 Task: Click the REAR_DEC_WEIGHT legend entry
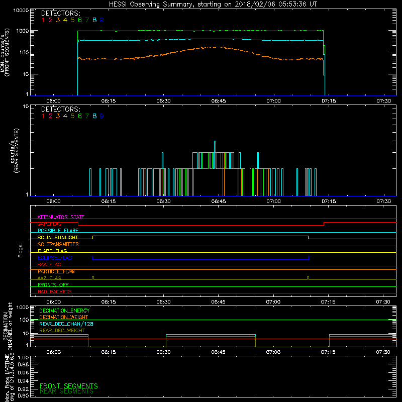tap(62, 331)
